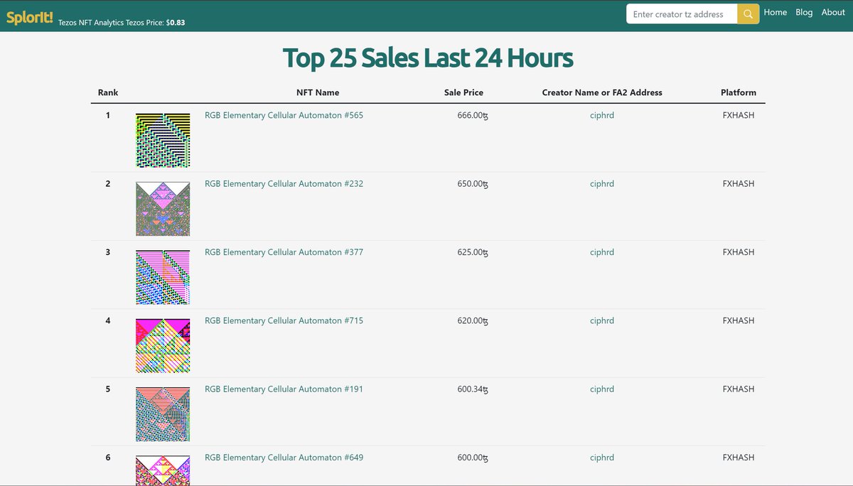Click the Creator Name or FA2 Address header
This screenshot has height=486, width=853.
(602, 92)
